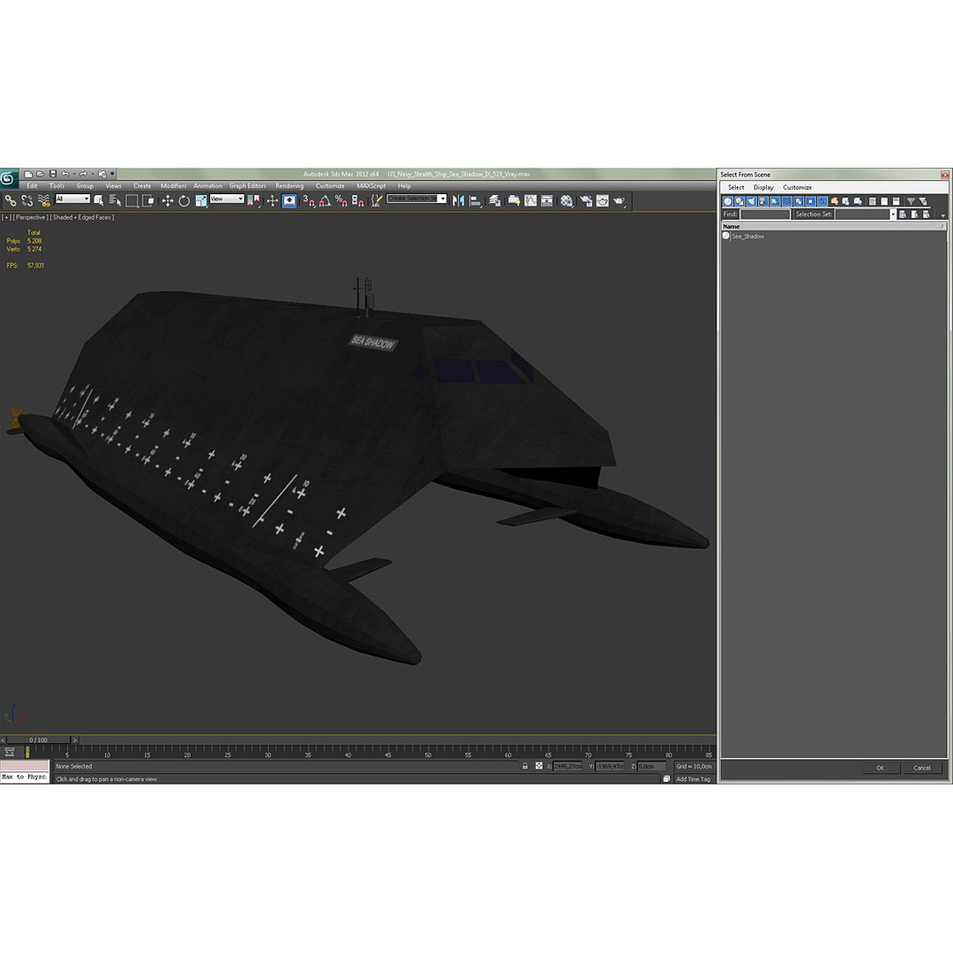Open the Edit menu
This screenshot has width=953, height=953.
tap(33, 186)
